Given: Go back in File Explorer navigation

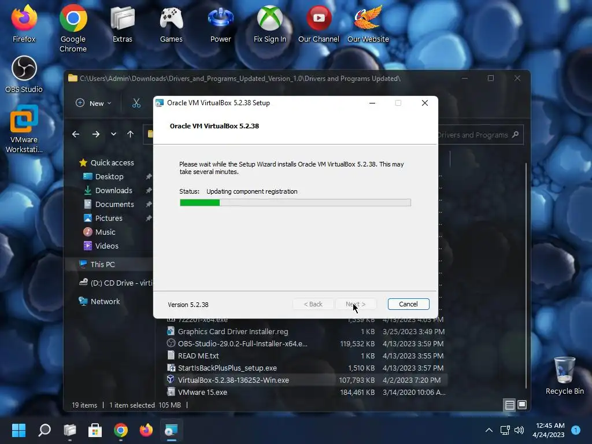Looking at the screenshot, I should pyautogui.click(x=76, y=134).
